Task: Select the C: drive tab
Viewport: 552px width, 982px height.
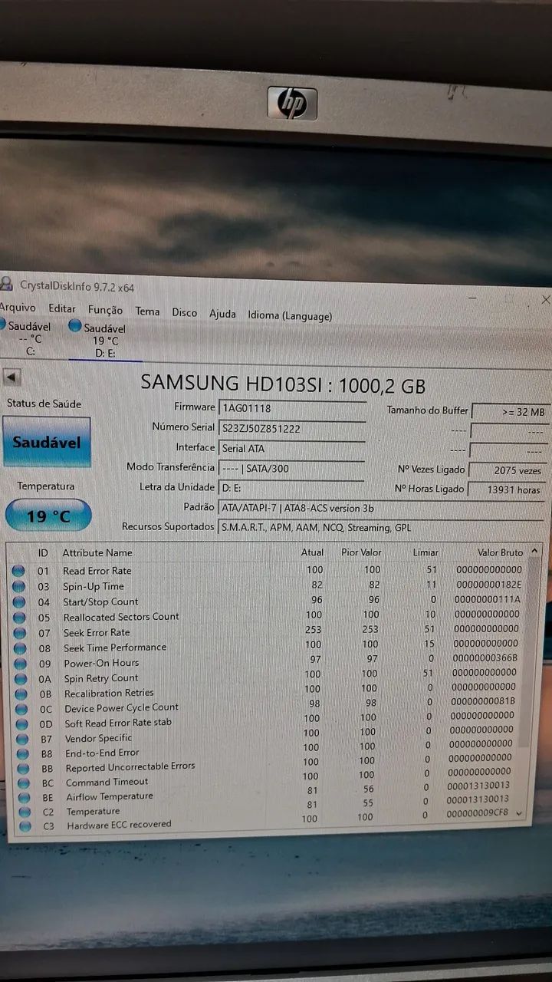Action: tap(28, 338)
